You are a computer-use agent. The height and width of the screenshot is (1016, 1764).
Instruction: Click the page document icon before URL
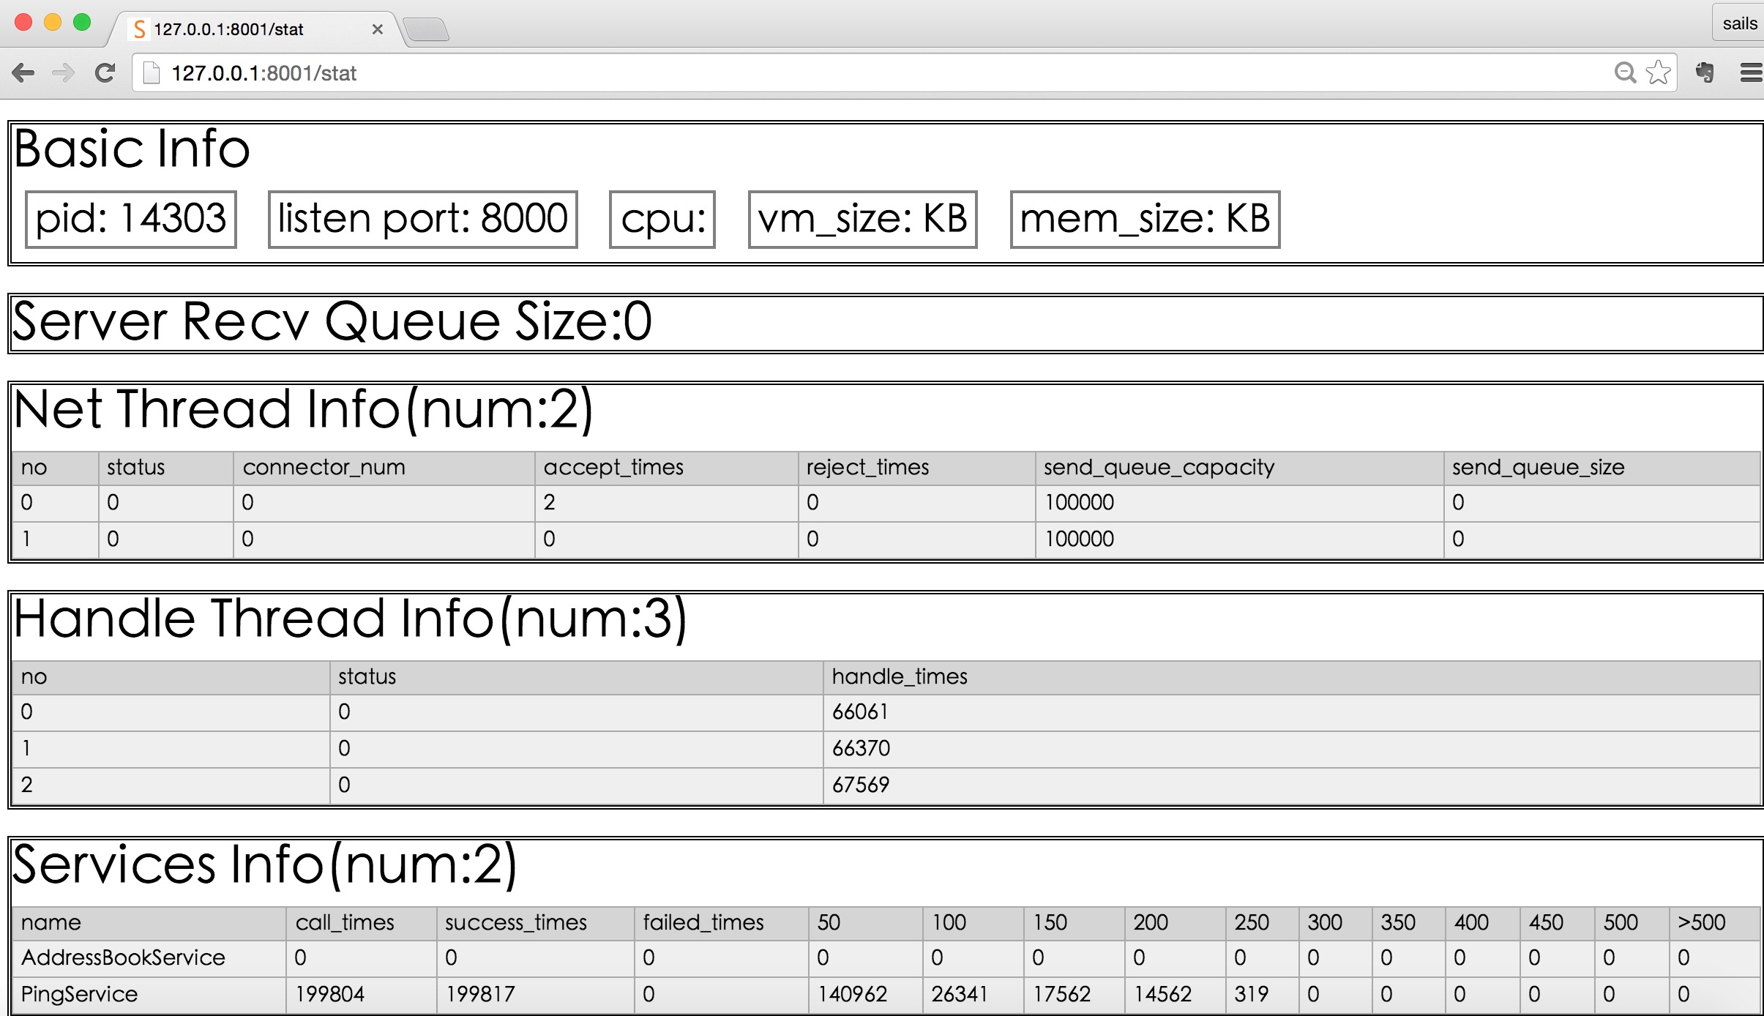(x=152, y=72)
